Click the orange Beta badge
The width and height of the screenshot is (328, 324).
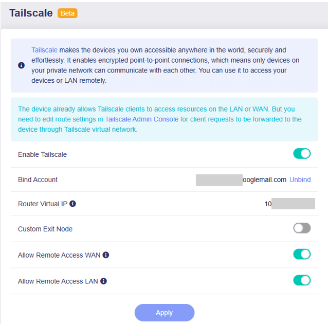click(68, 13)
